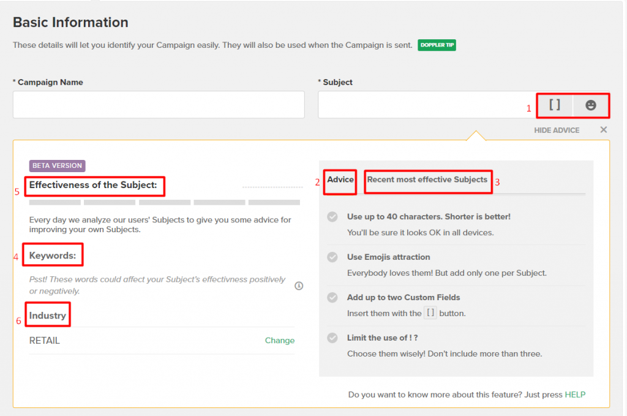Image resolution: width=627 pixels, height=416 pixels.
Task: Click the checkmark beside Add up to two Custom Fields
Action: coord(332,298)
